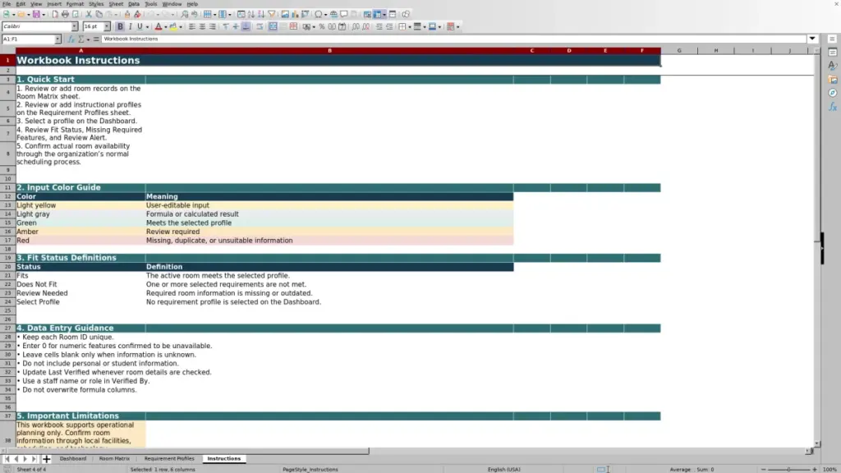Click the Align Right icon
The image size is (841, 473).
click(x=213, y=26)
